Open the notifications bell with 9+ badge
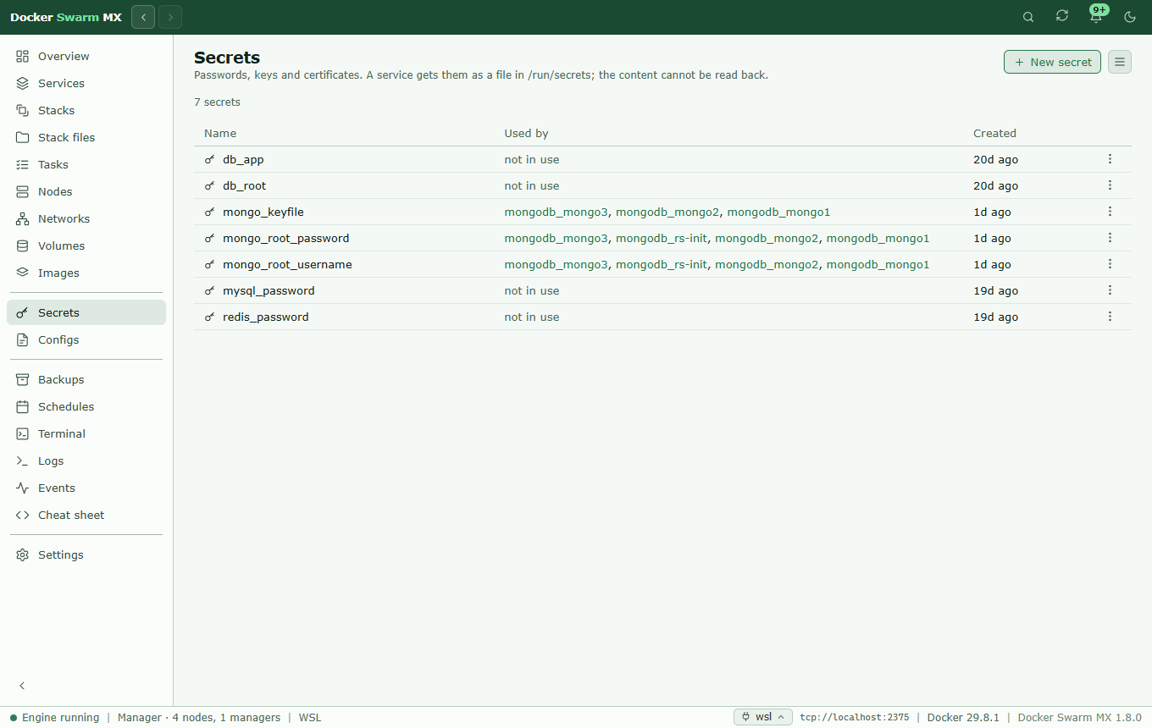The image size is (1152, 728). [x=1096, y=16]
